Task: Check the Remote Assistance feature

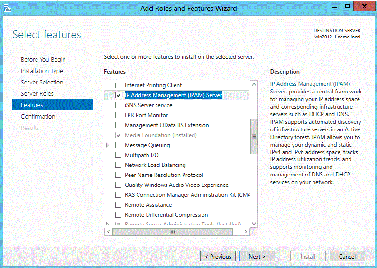Action: click(x=119, y=205)
